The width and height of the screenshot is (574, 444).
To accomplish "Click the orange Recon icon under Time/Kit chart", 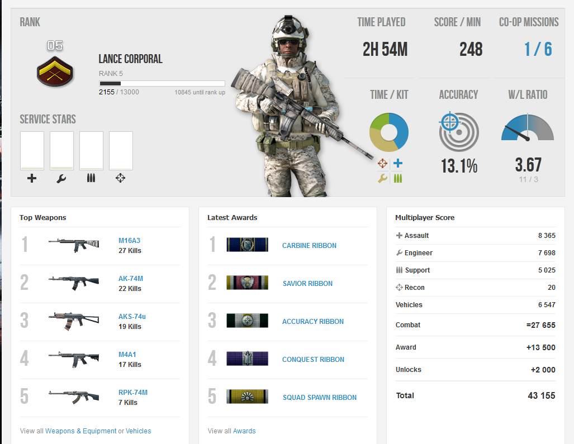I will coord(382,163).
